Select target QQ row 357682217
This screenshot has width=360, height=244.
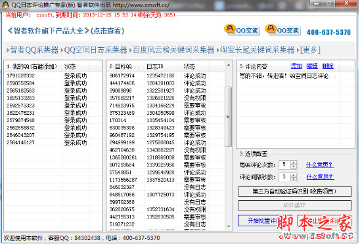(166, 98)
